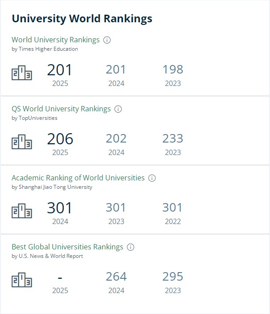The height and width of the screenshot is (314, 270).
Task: Click the 295 U.S. News rank for 2023
Action: (x=173, y=277)
